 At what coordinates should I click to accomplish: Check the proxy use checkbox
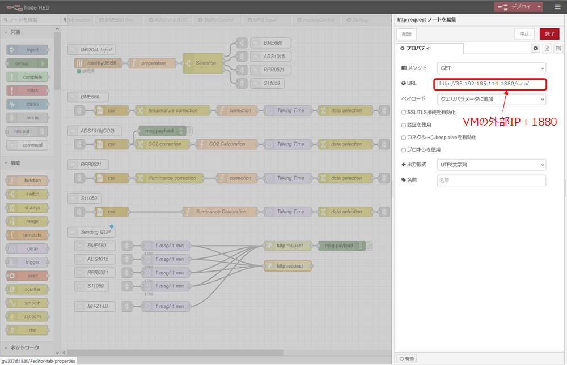[403, 150]
